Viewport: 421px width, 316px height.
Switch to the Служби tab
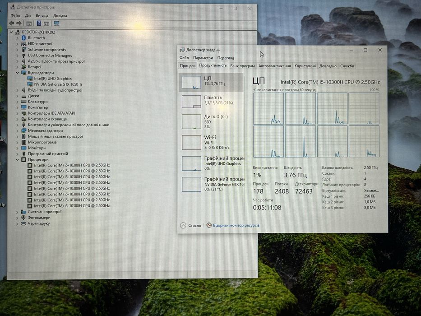click(347, 66)
